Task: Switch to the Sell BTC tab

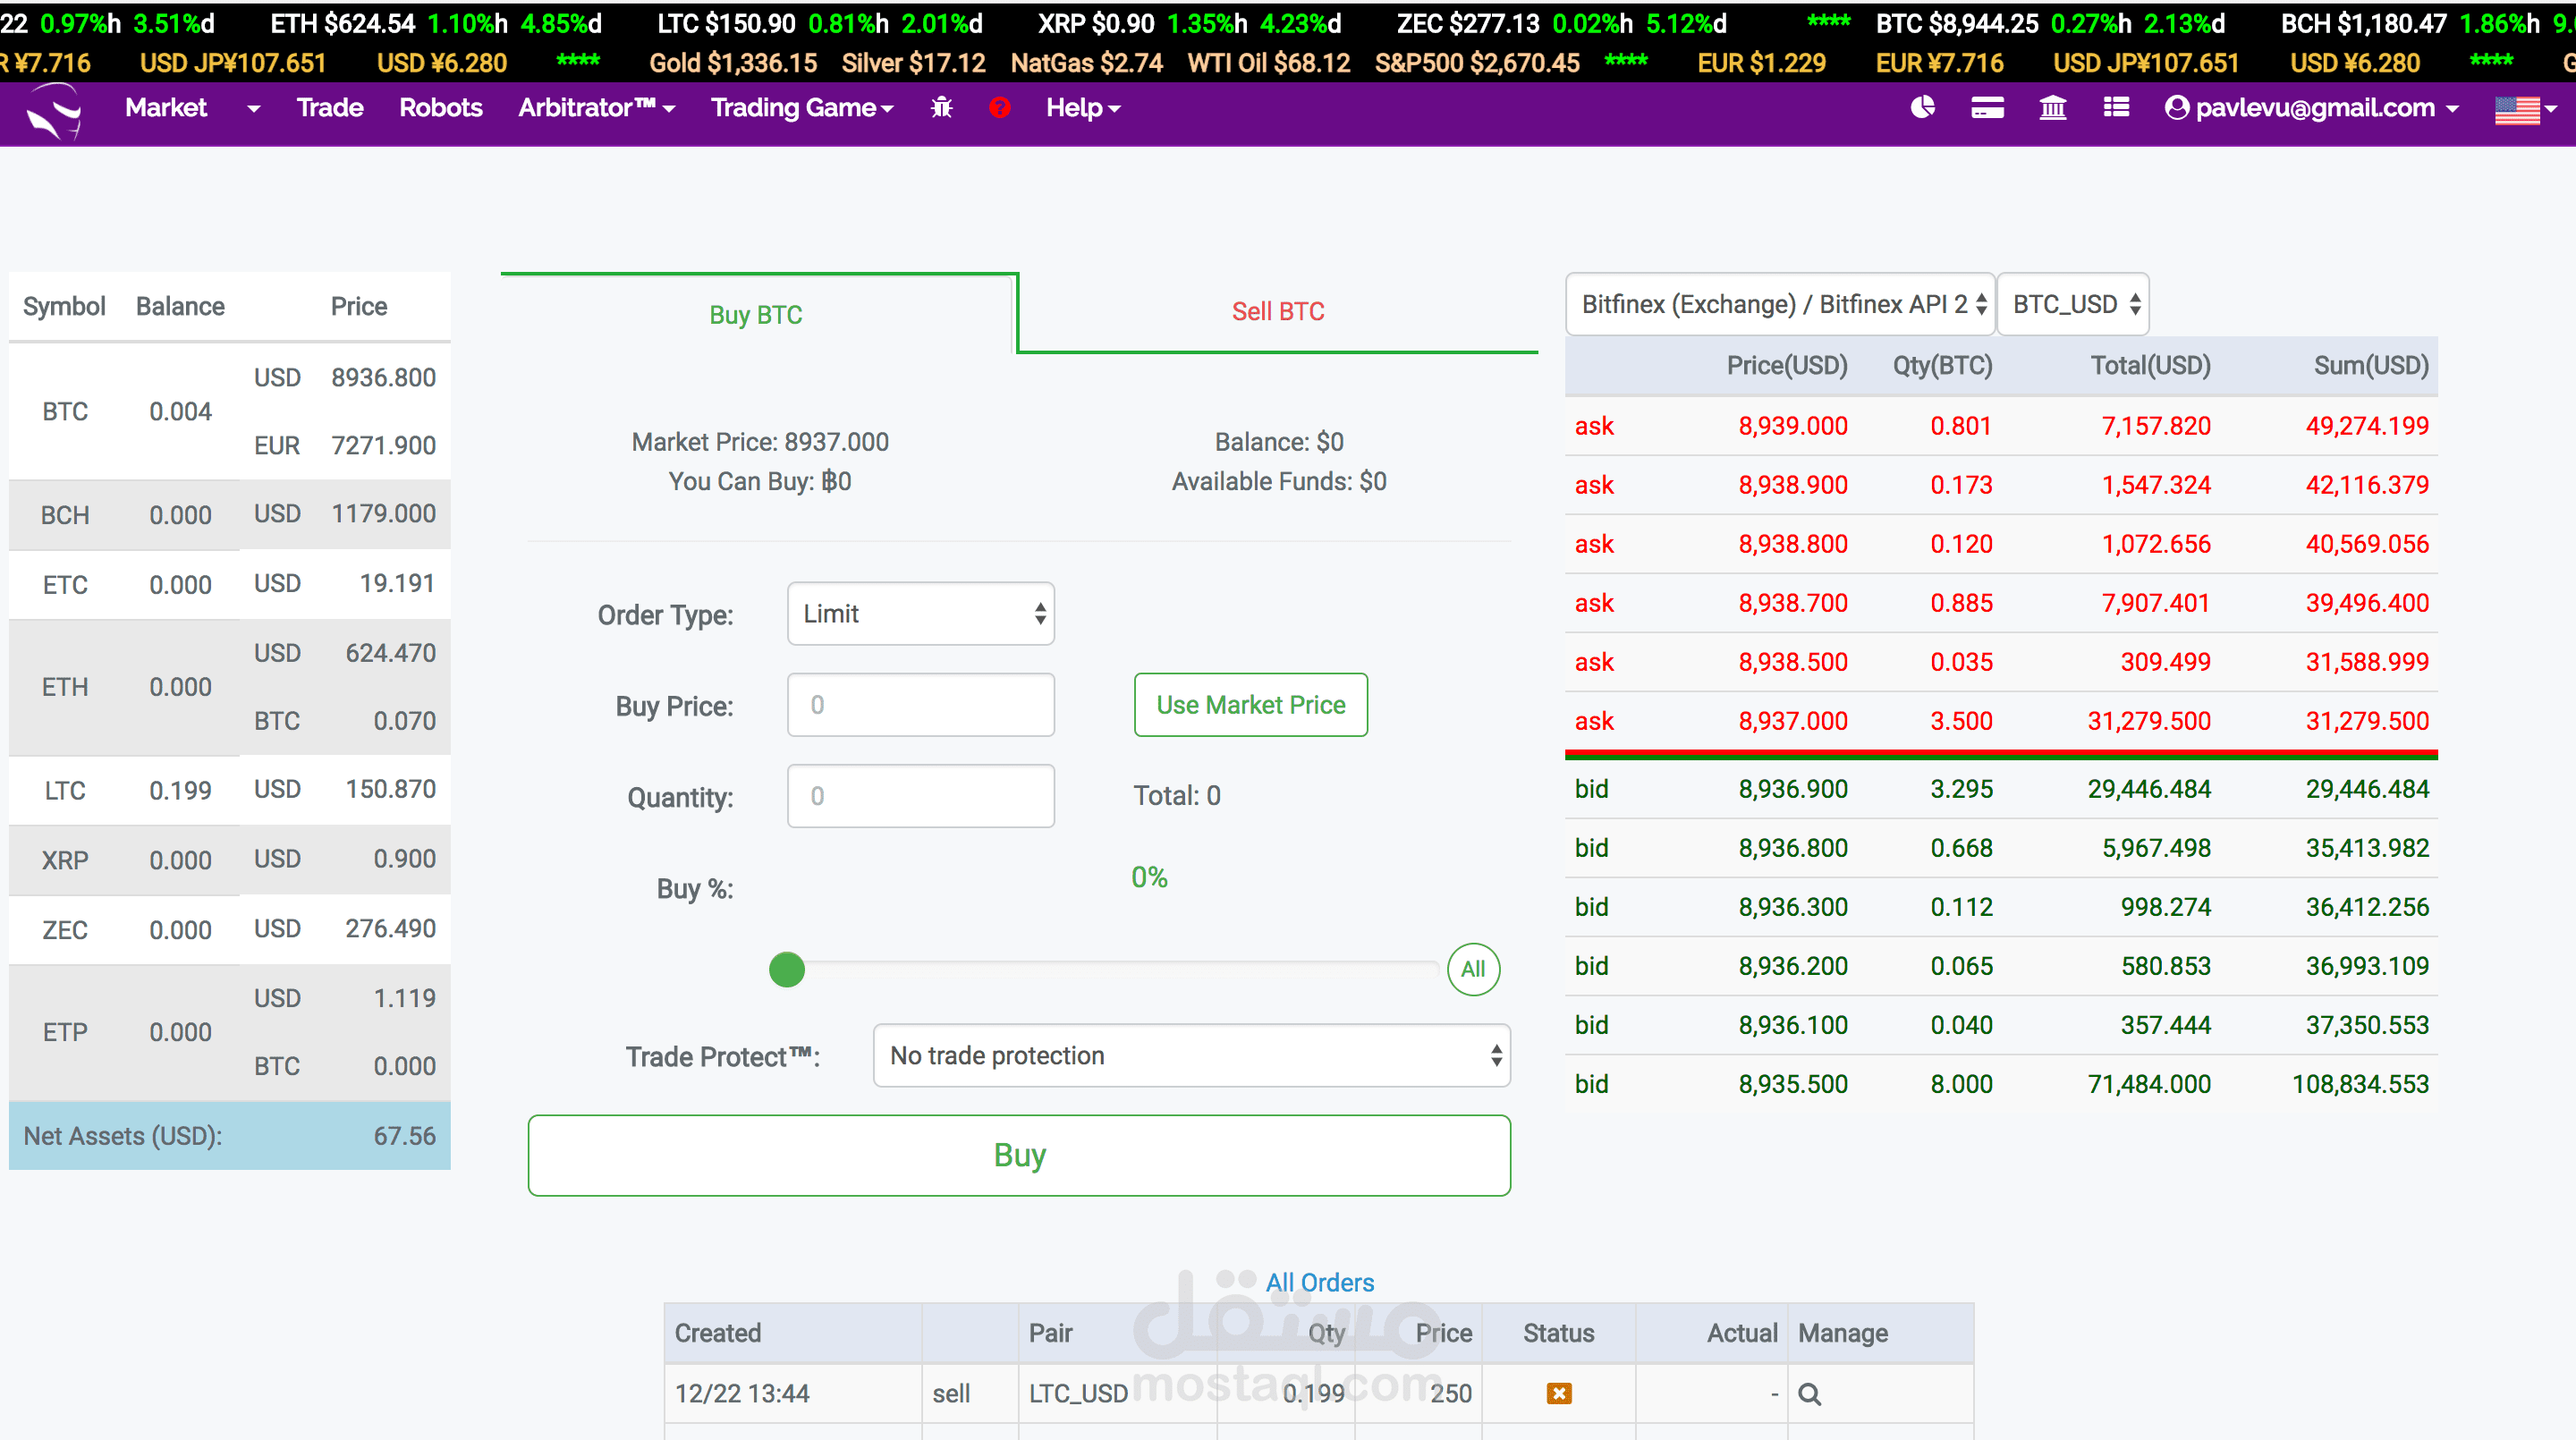Action: (x=1277, y=312)
